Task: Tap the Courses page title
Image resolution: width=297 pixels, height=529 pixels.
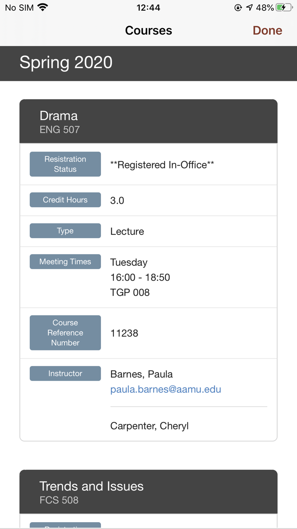Action: [x=148, y=31]
